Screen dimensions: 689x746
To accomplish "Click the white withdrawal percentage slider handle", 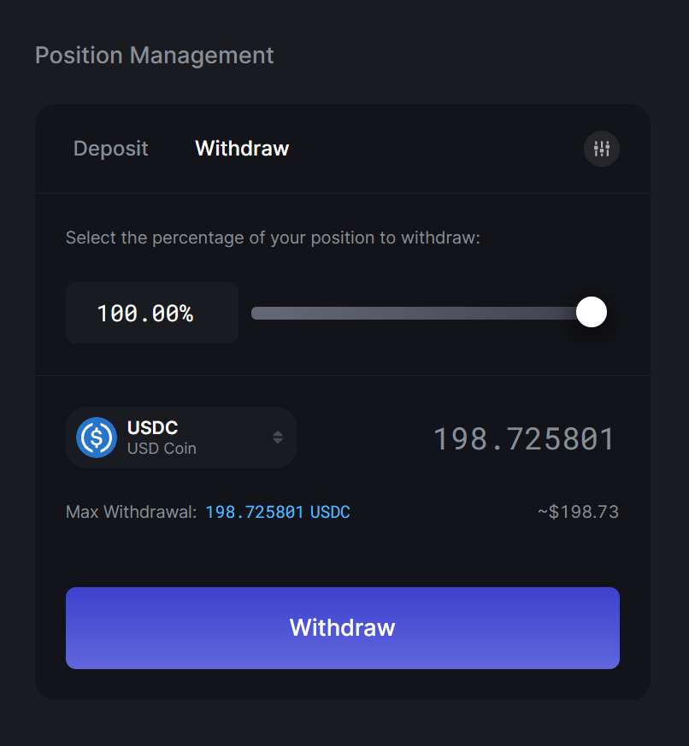I will pyautogui.click(x=592, y=313).
